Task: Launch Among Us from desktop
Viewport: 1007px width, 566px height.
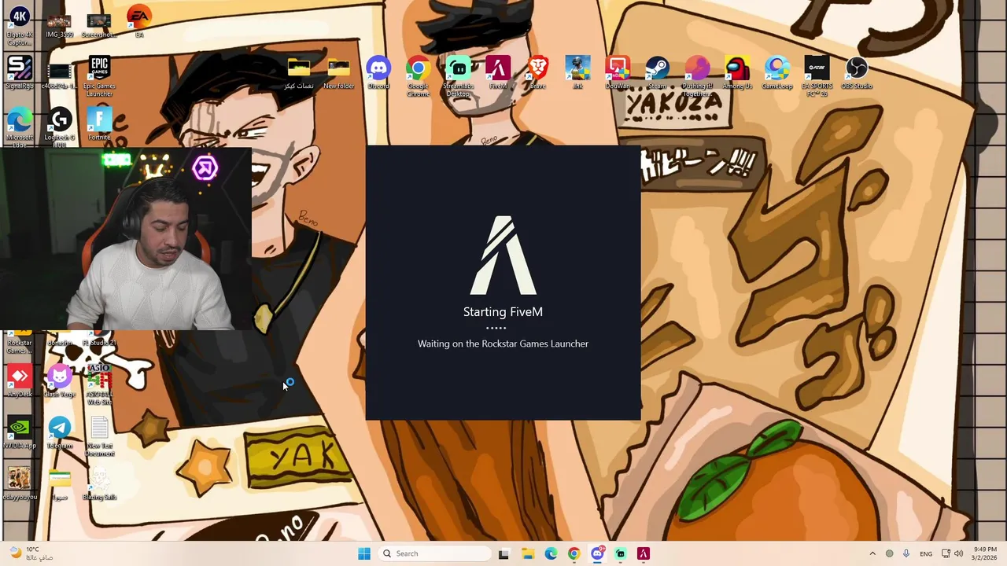Action: (737, 73)
